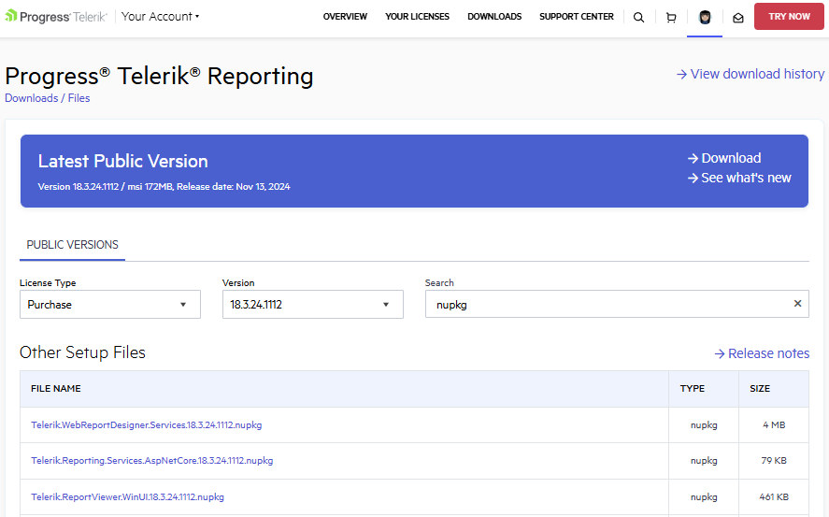The height and width of the screenshot is (517, 829).
Task: Click the version and release date text
Action: pos(164,187)
